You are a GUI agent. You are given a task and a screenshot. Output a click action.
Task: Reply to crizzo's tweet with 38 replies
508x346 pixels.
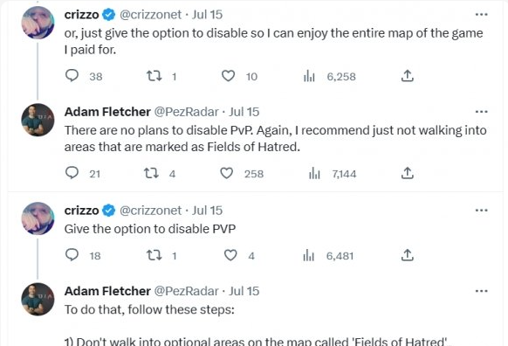click(x=72, y=75)
